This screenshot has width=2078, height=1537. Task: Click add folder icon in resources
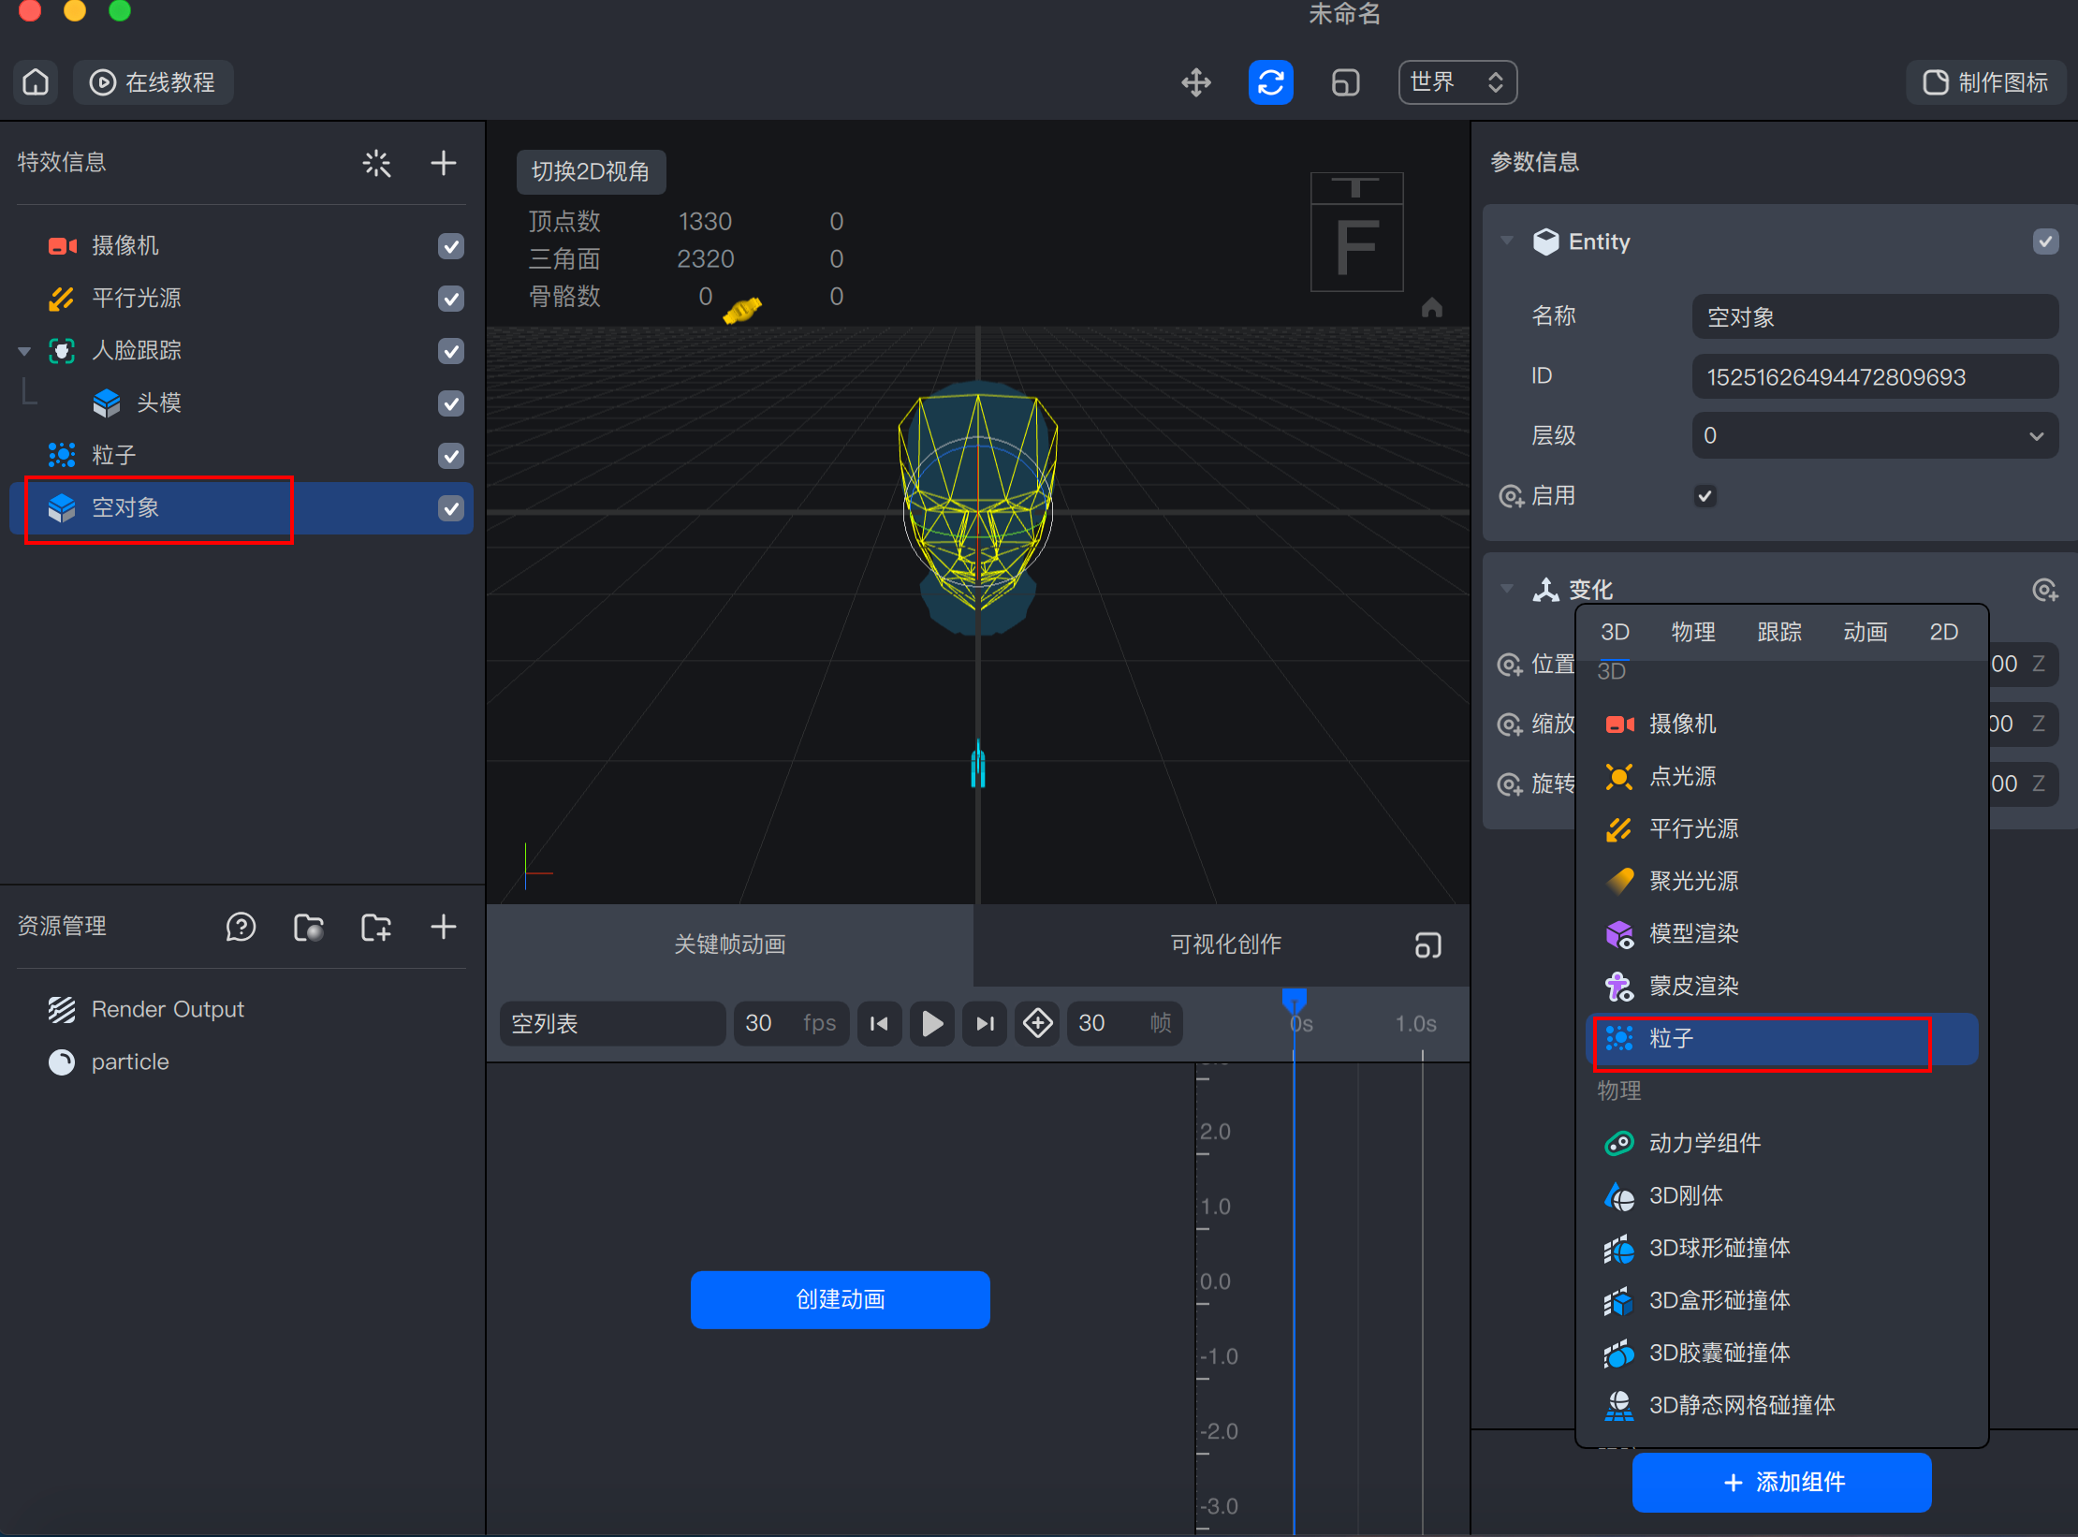coord(376,927)
